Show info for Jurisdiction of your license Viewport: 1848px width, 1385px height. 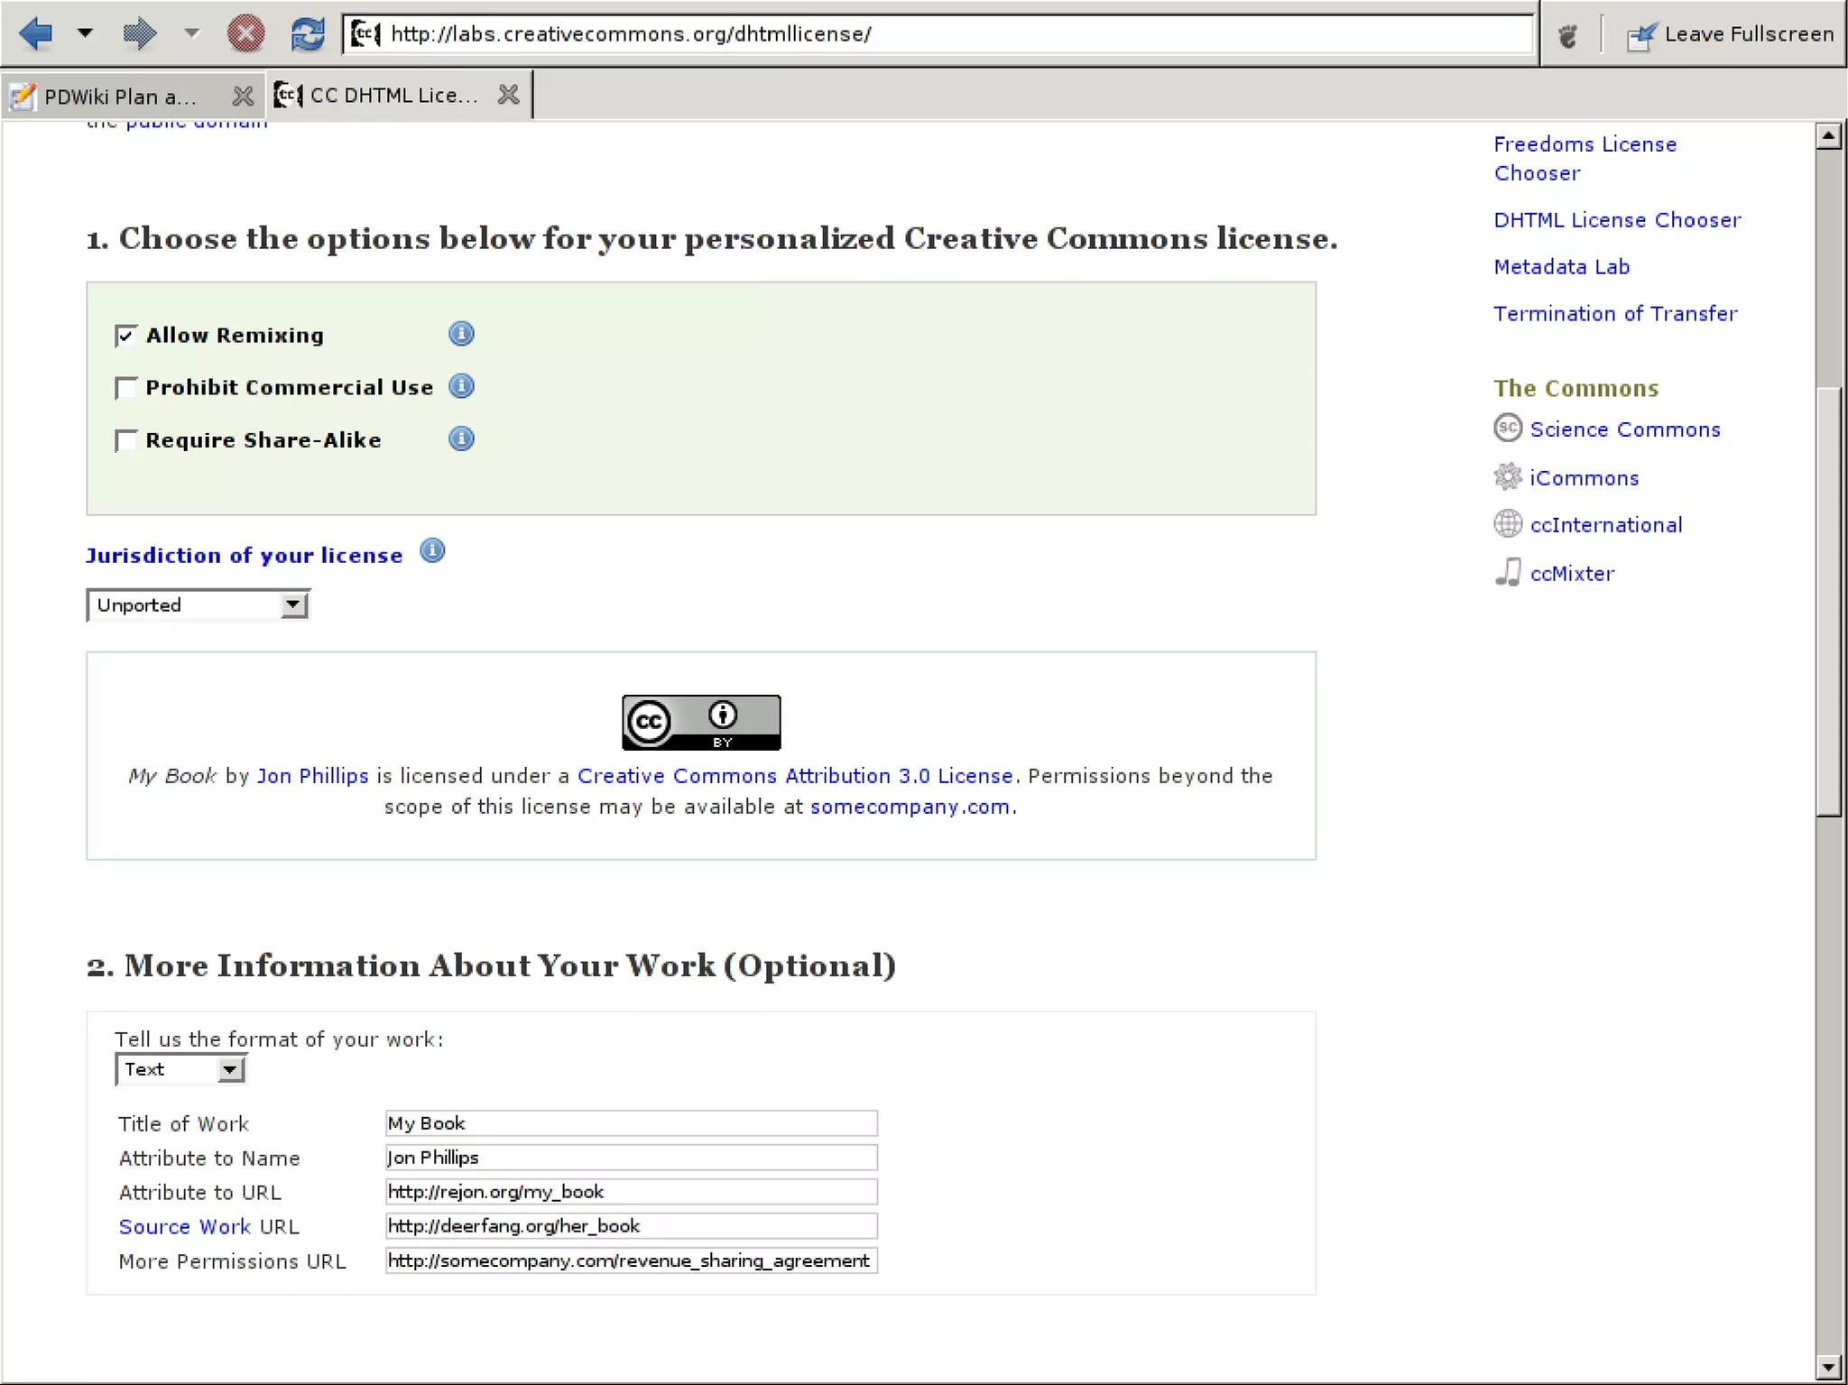[433, 550]
